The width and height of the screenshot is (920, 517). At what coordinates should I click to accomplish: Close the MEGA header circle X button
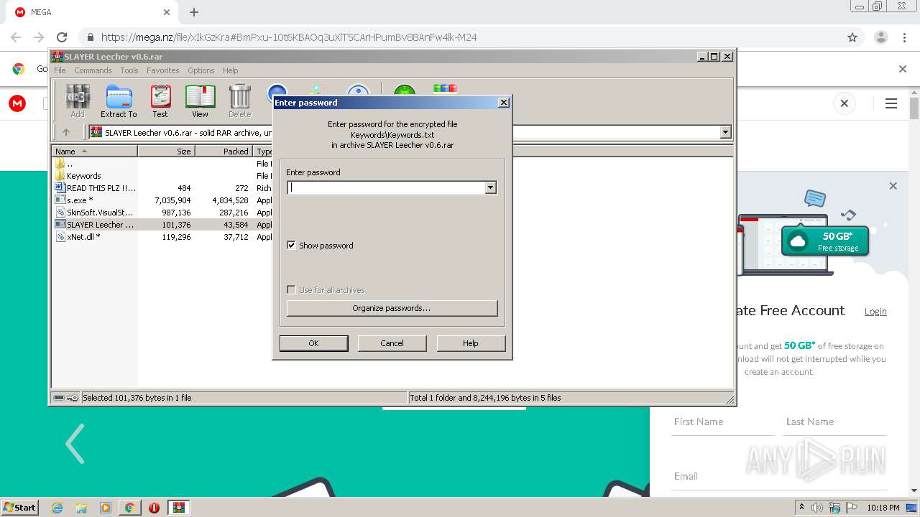[845, 103]
